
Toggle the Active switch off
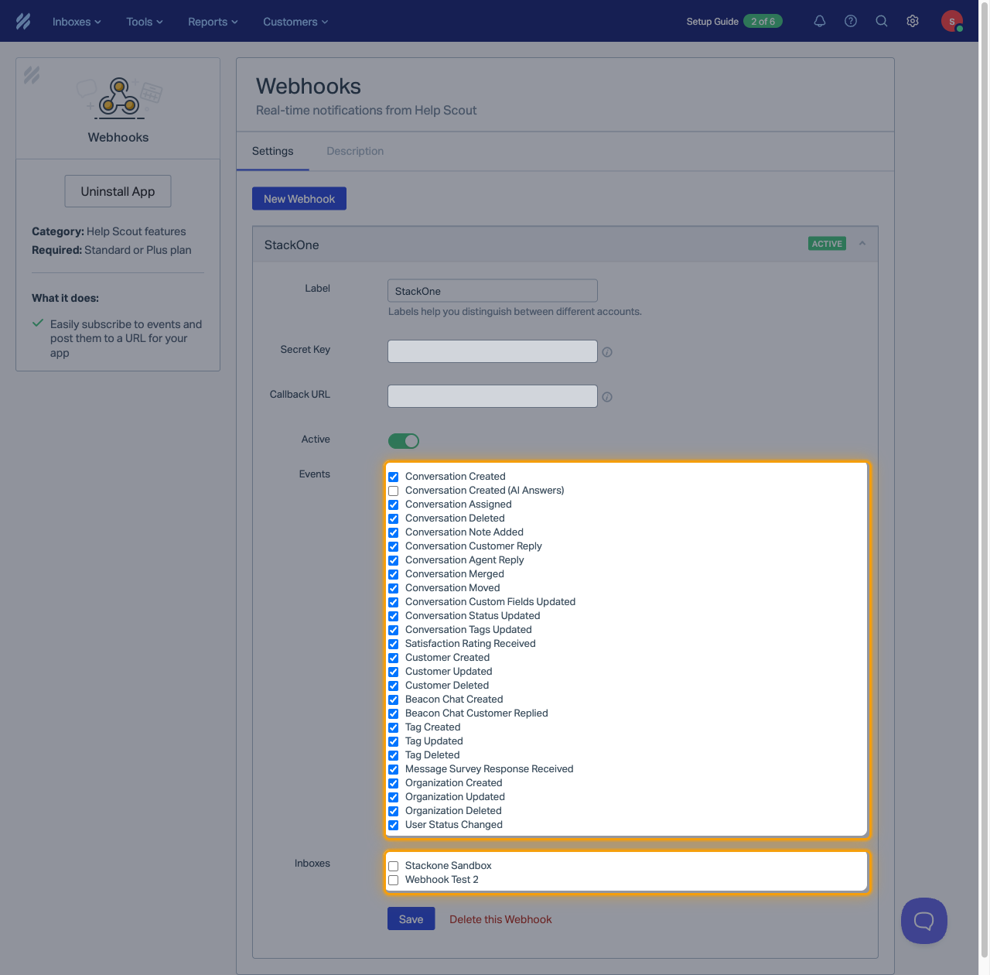tap(404, 441)
